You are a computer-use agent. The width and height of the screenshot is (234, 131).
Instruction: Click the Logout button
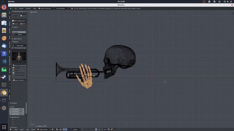pyautogui.click(x=23, y=16)
